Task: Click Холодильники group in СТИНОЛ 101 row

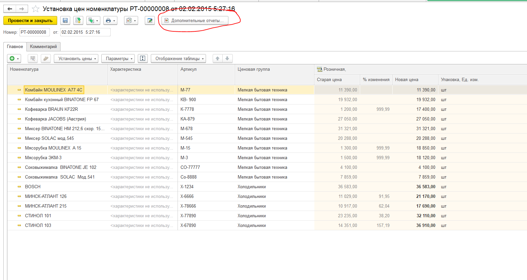Action: 275,216
